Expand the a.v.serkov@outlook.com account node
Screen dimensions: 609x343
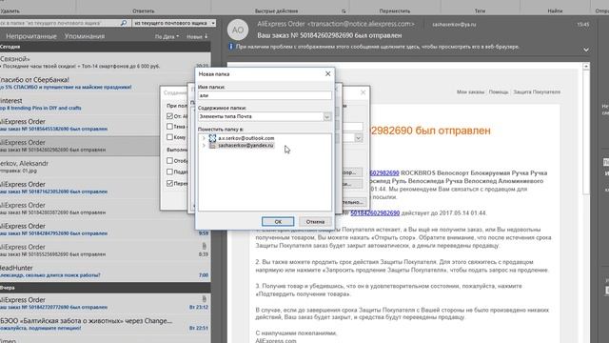pos(204,138)
